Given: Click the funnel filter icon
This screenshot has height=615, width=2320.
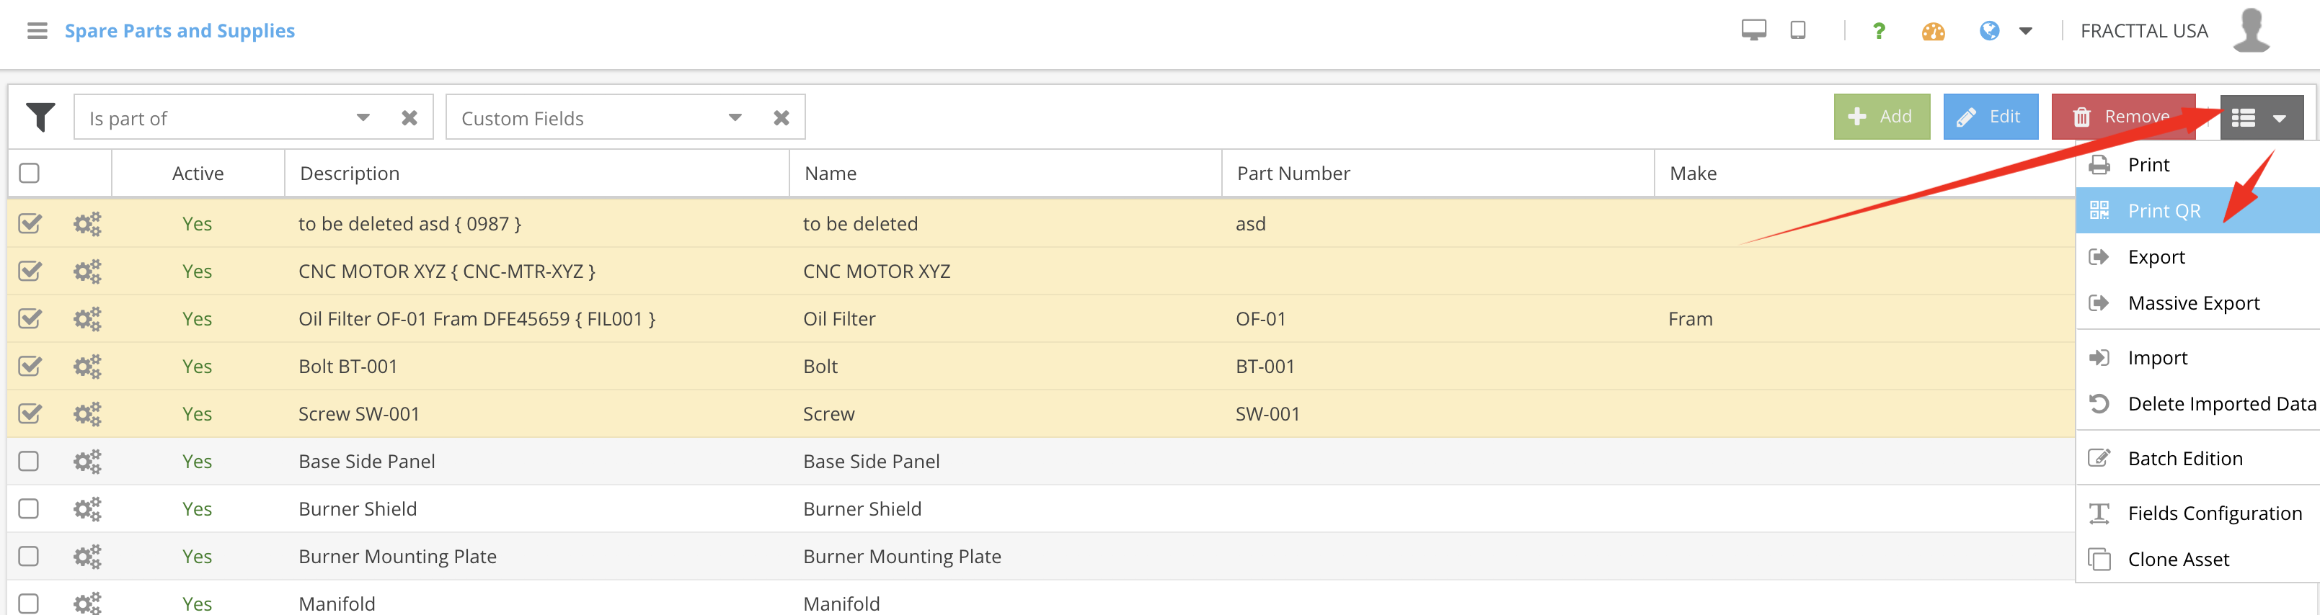Looking at the screenshot, I should pos(40,117).
